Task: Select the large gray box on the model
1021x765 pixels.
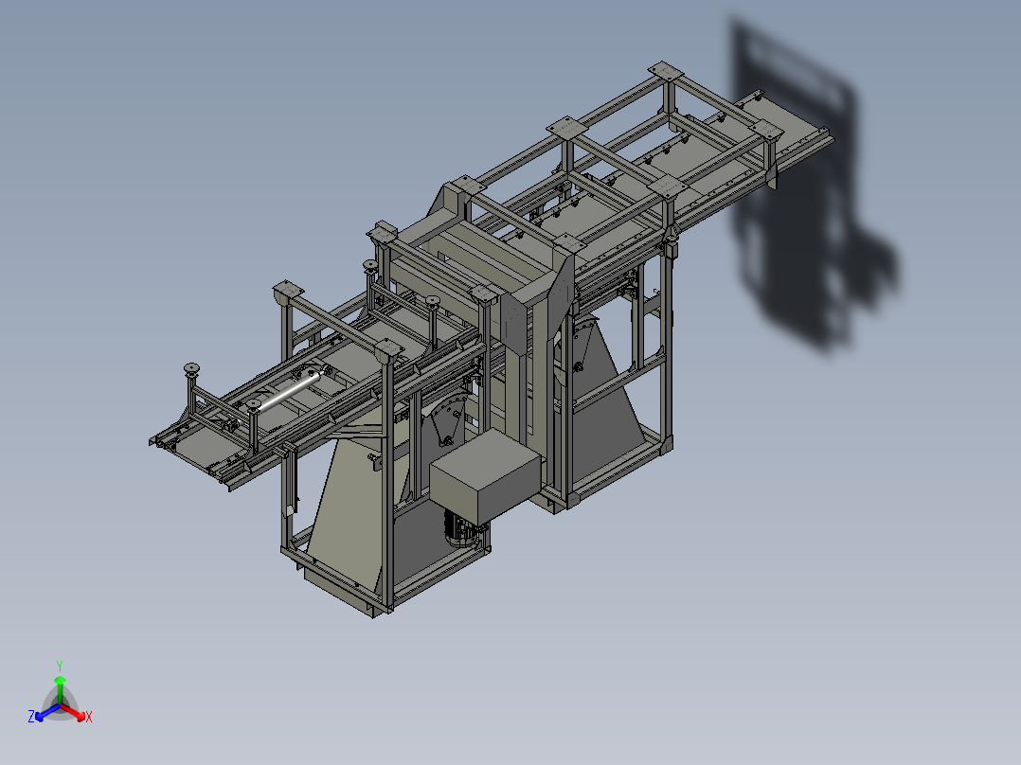Action: pos(486,476)
